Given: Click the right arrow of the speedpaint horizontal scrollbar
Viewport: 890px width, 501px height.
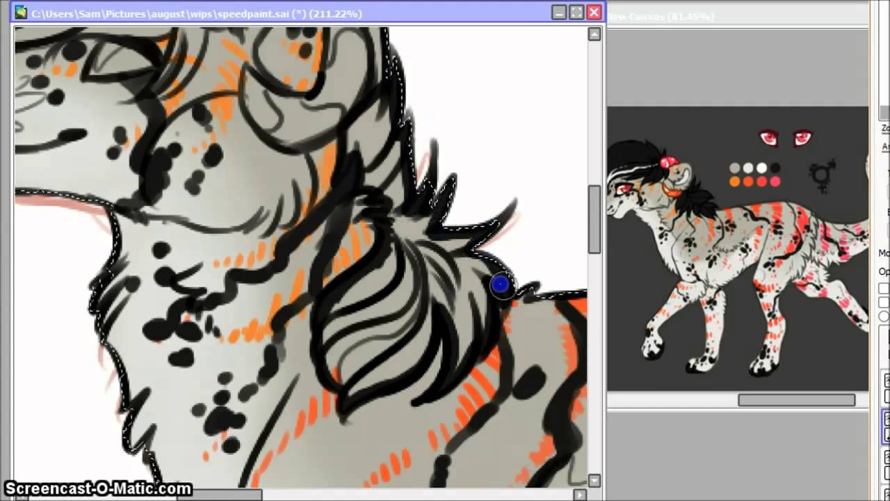Looking at the screenshot, I should [581, 495].
